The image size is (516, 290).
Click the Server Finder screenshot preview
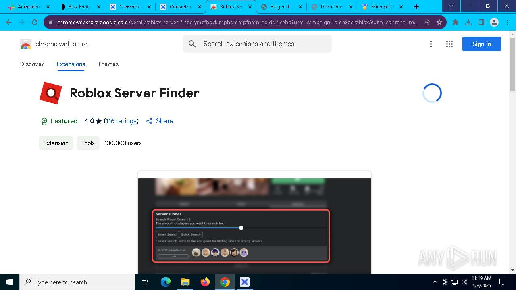click(254, 222)
